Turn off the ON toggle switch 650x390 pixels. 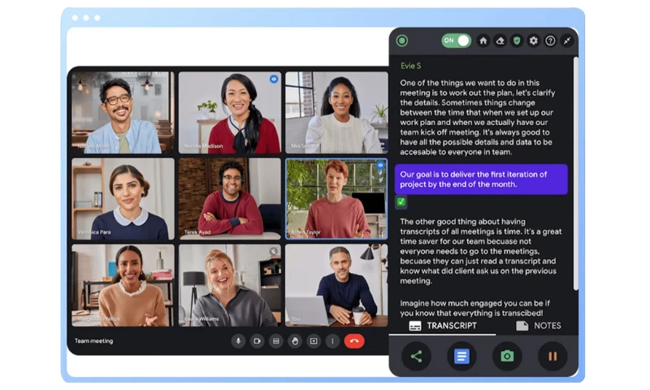(456, 41)
